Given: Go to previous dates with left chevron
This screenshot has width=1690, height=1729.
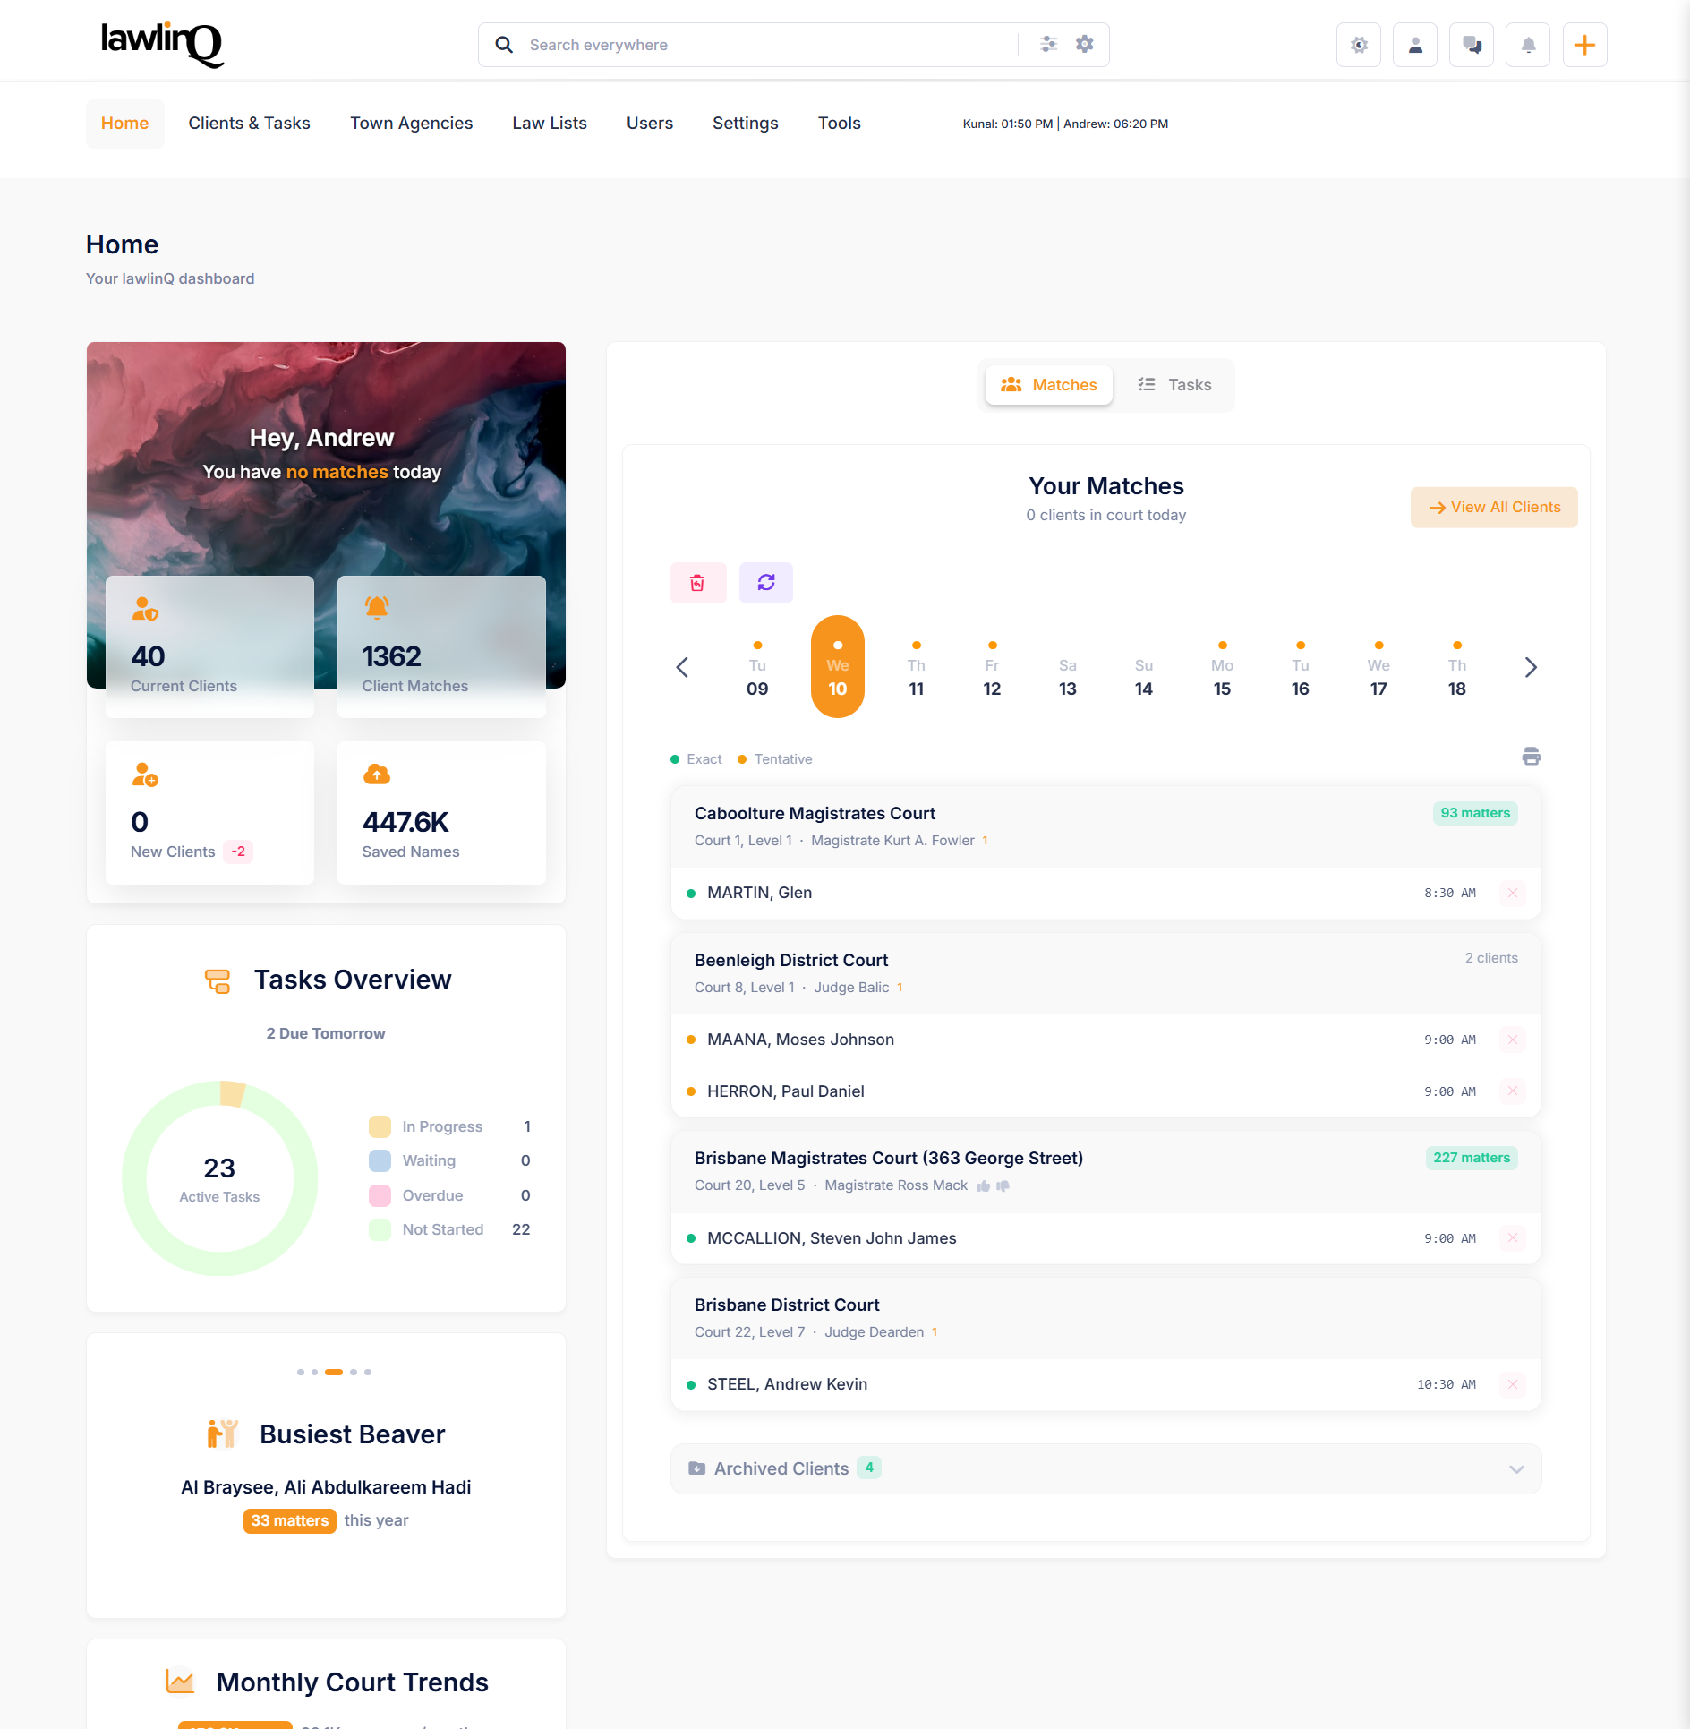Looking at the screenshot, I should 683,666.
